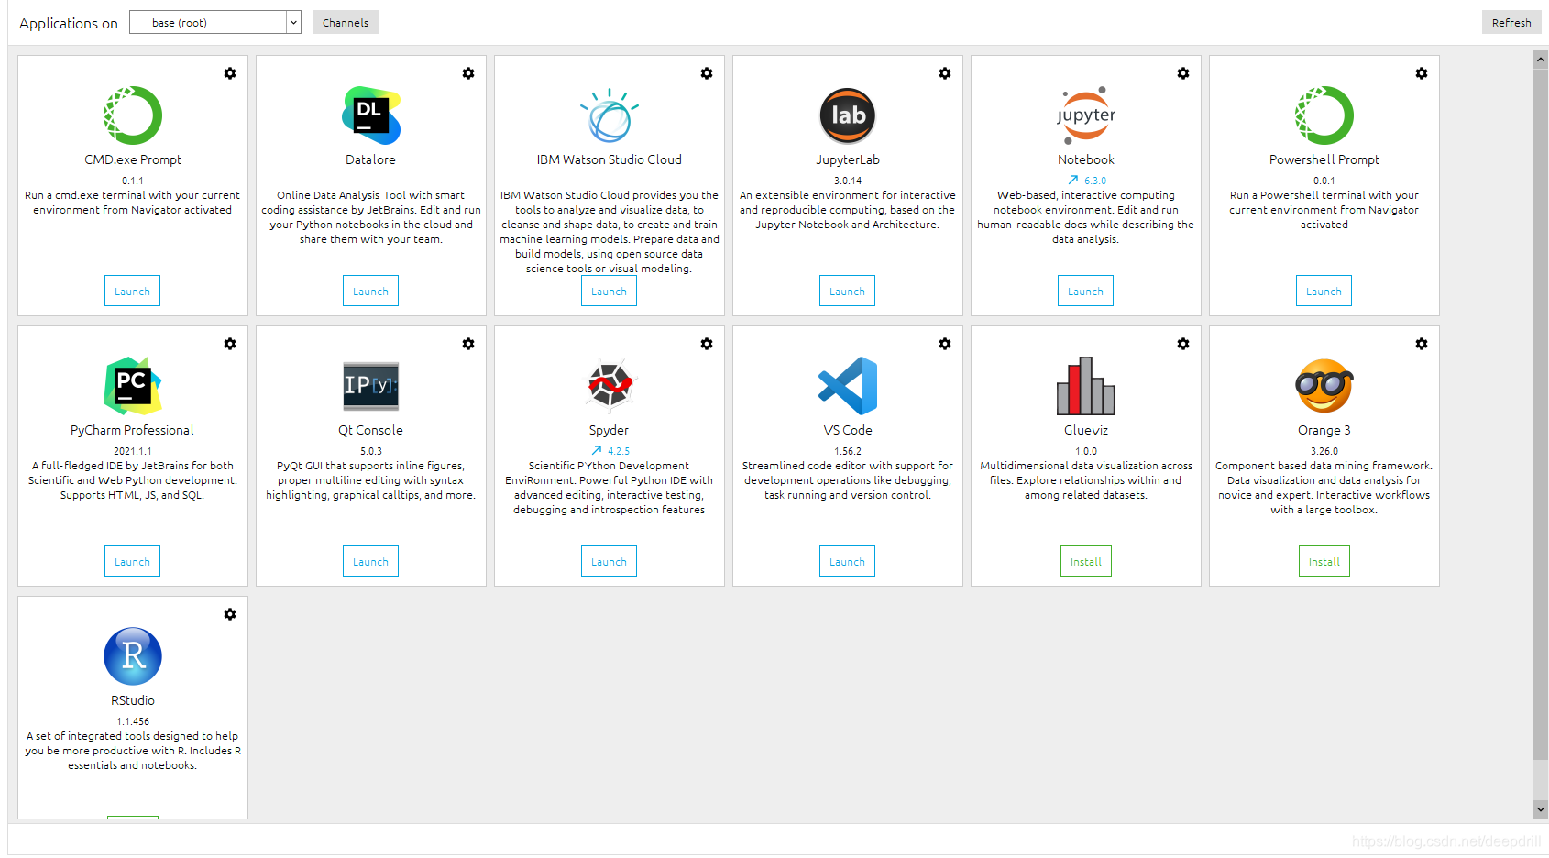Viewport: 1549px width, 858px height.
Task: Install Glueviz
Action: (x=1086, y=561)
